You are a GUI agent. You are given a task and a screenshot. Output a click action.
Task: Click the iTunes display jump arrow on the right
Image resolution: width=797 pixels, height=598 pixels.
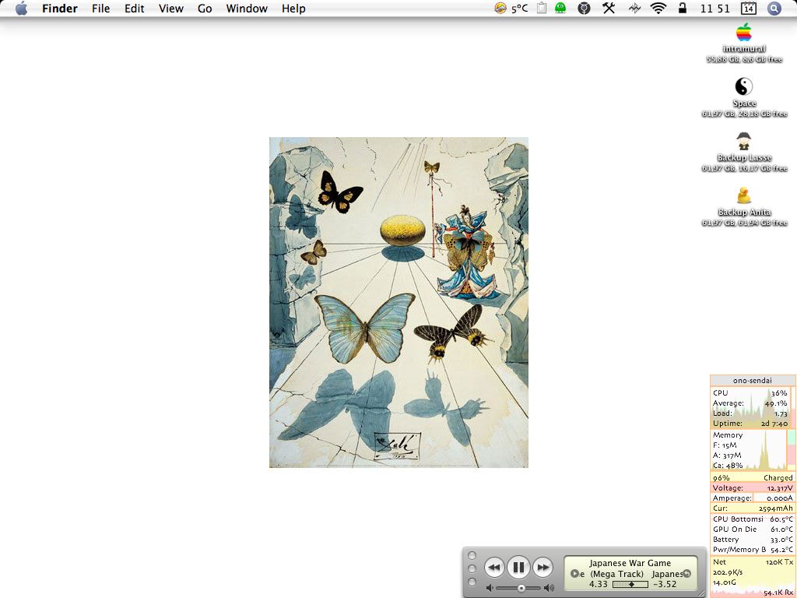(687, 574)
